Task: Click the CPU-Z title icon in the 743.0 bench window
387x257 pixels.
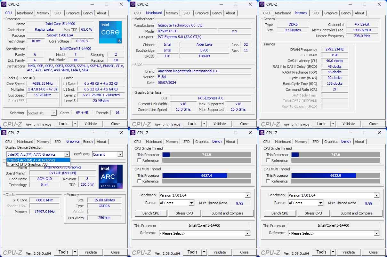Action: (133, 133)
